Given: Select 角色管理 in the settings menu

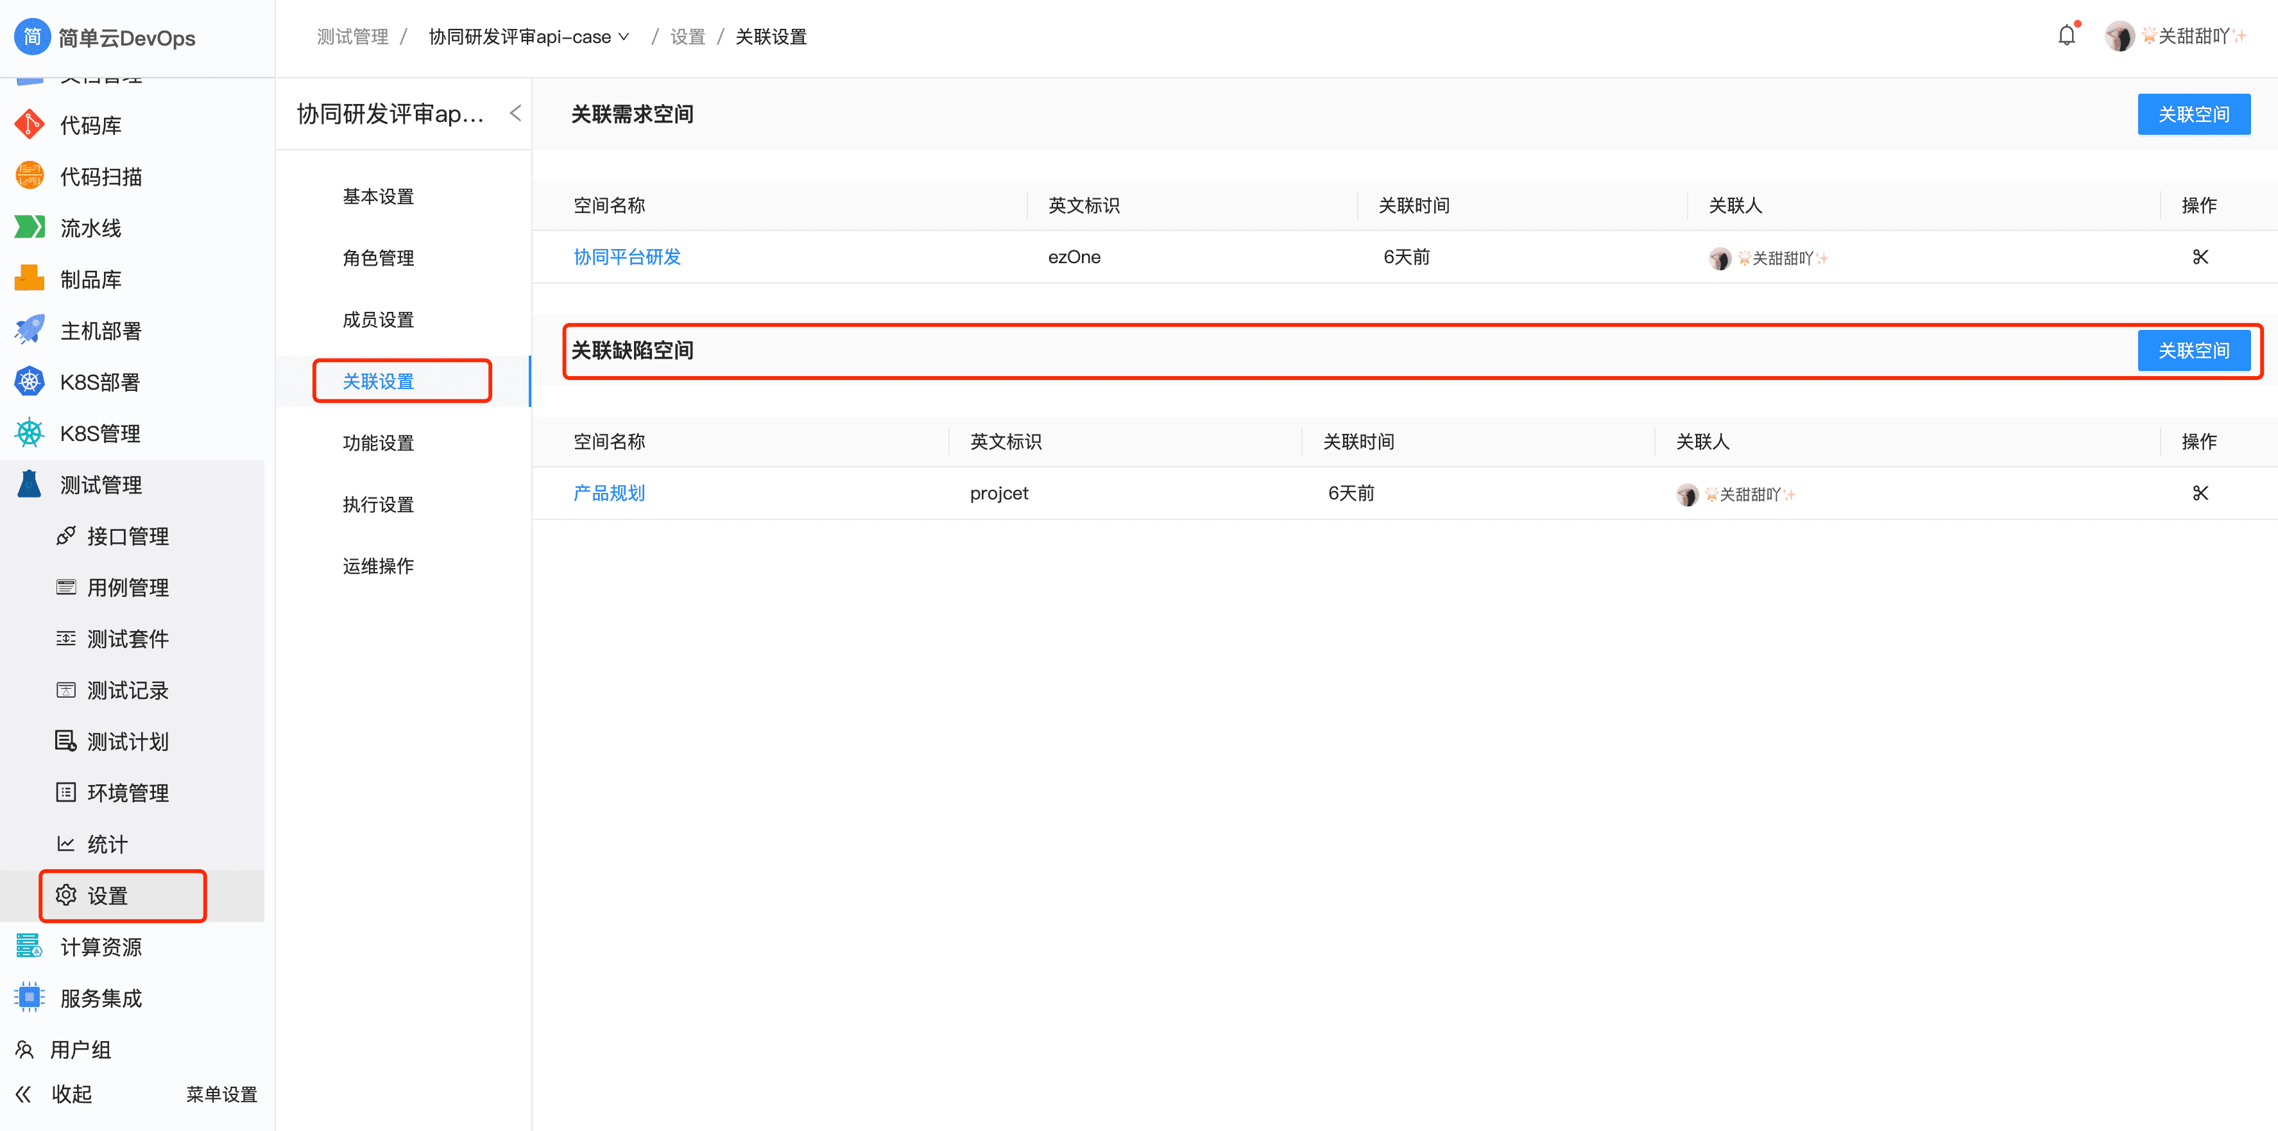Looking at the screenshot, I should click(379, 258).
